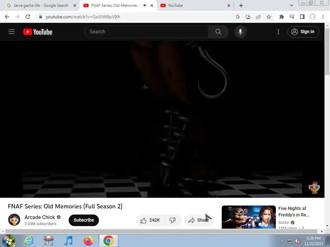Open the Windows Start menu
330x247 pixels.
tap(8, 241)
